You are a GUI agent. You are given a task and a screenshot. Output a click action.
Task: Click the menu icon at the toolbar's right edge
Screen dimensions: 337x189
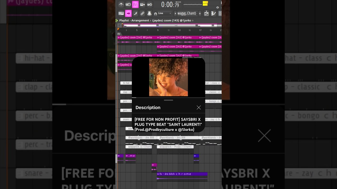220,13
